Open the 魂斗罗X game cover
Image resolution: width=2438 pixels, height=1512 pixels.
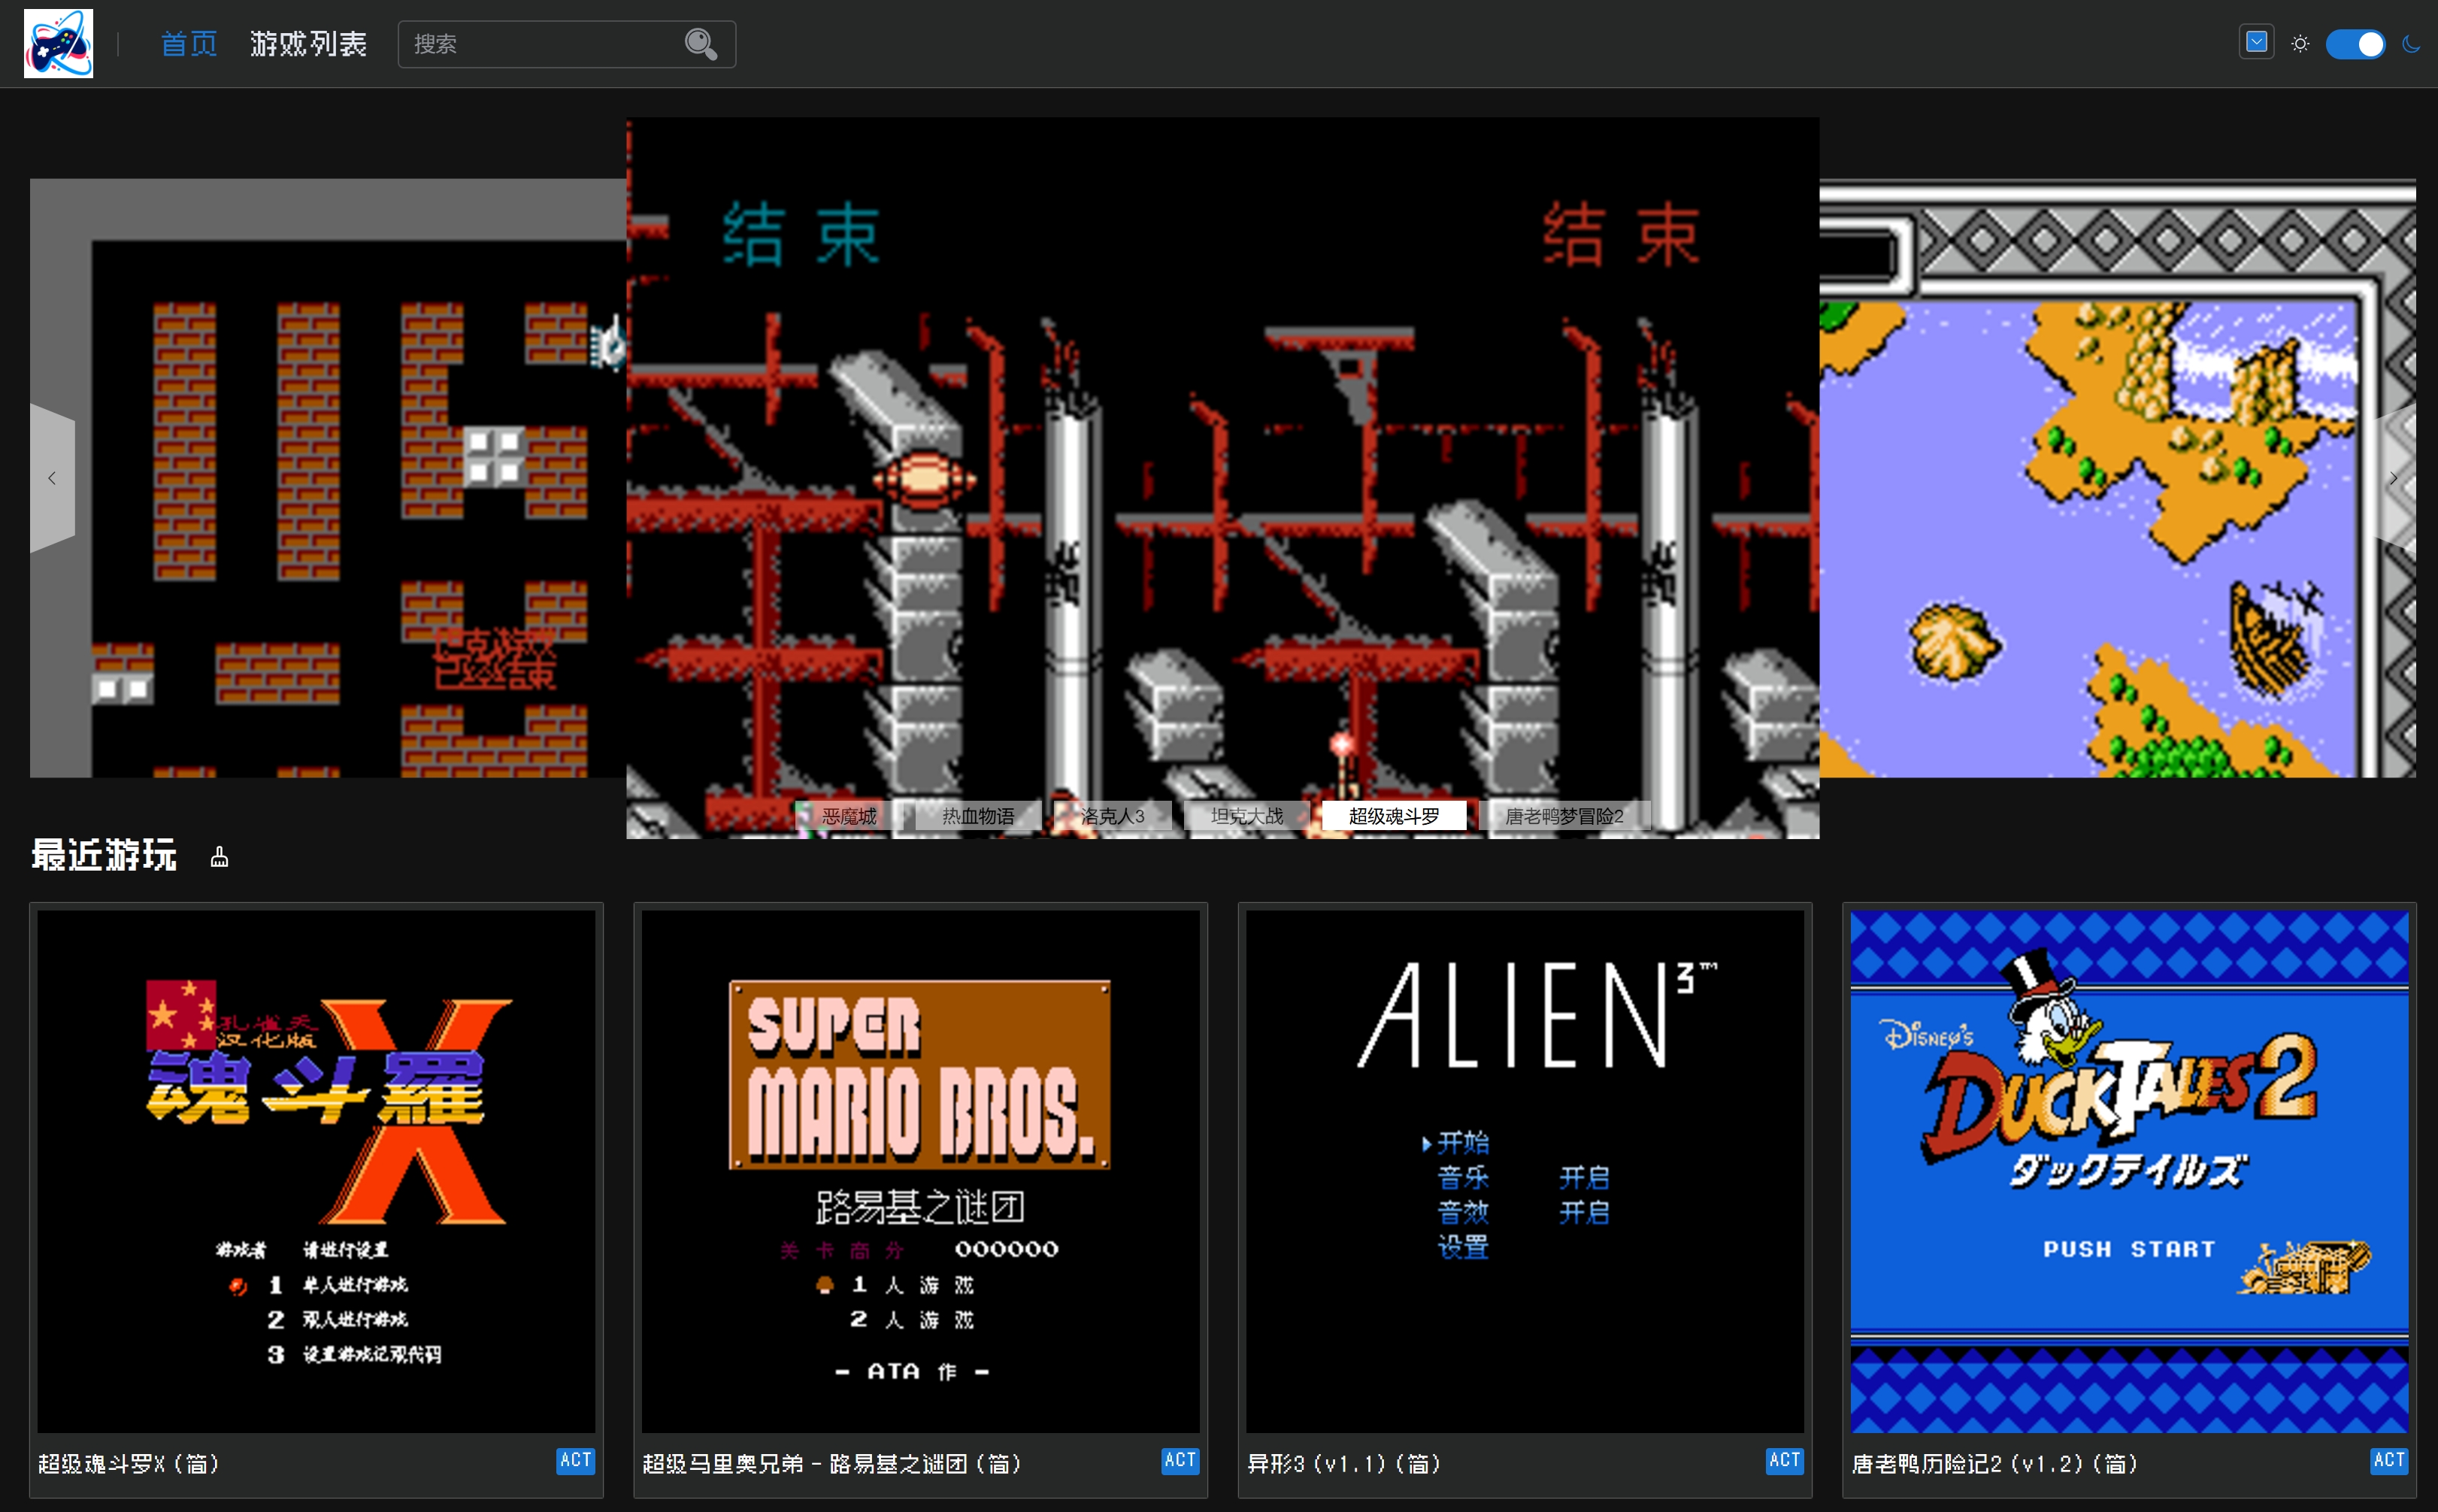316,1171
